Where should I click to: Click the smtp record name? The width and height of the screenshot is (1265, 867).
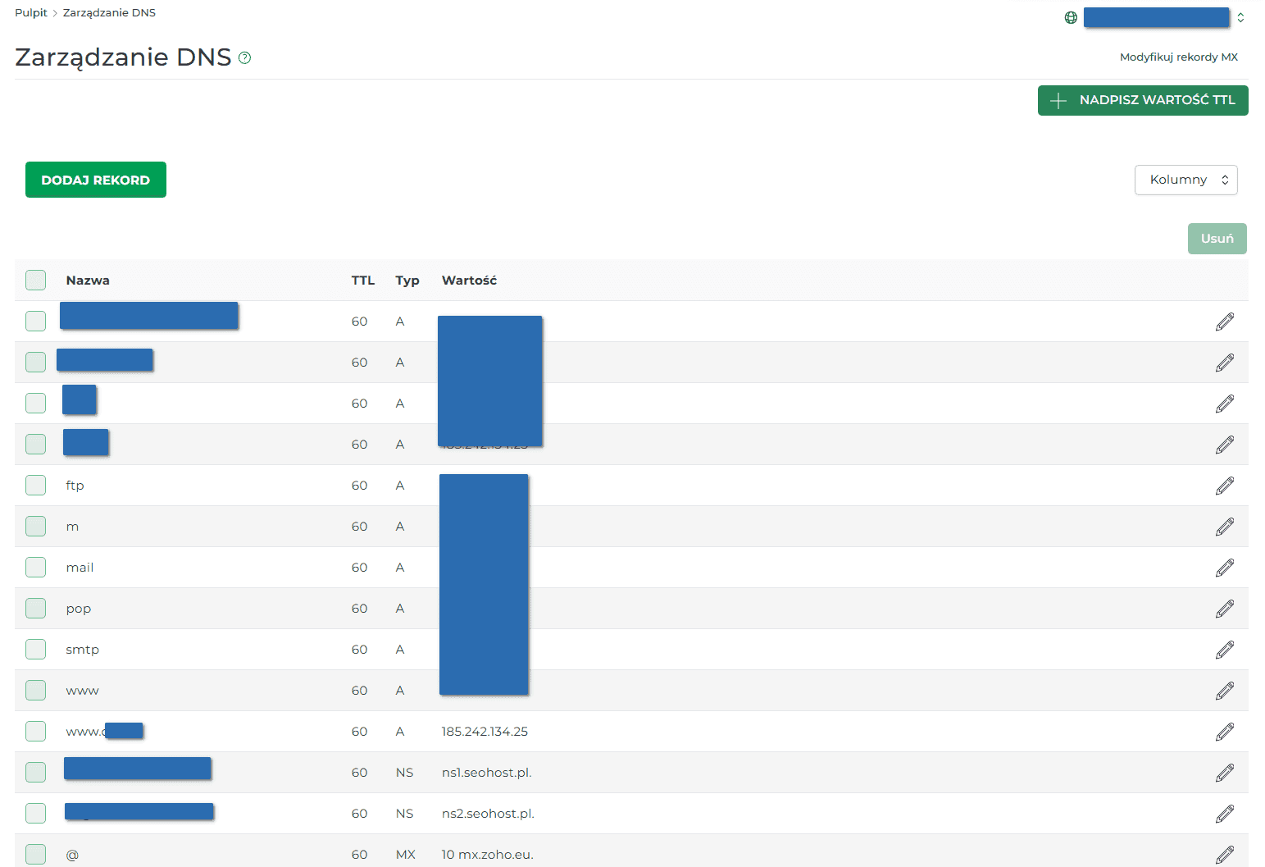pyautogui.click(x=82, y=650)
